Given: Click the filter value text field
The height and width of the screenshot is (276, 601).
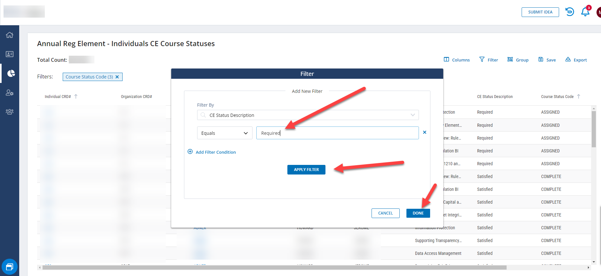Looking at the screenshot, I should pos(337,133).
